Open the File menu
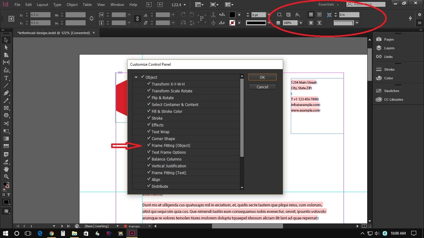Image resolution: width=424 pixels, height=238 pixels. coord(17,5)
